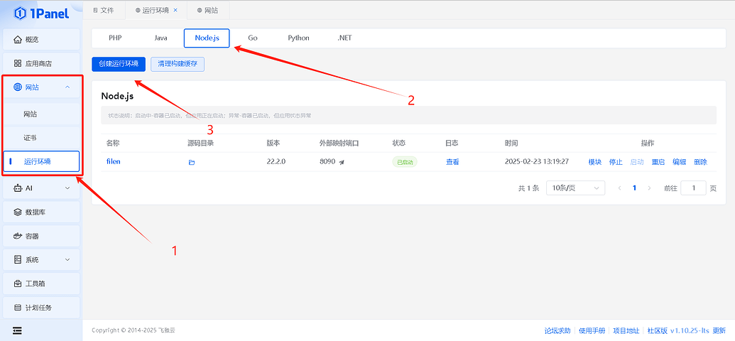Open the 计划任务 scheduled tasks page
The image size is (735, 341).
[x=41, y=308]
